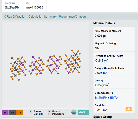Open the Bi2Te3 decomposition link

[x=114, y=98]
